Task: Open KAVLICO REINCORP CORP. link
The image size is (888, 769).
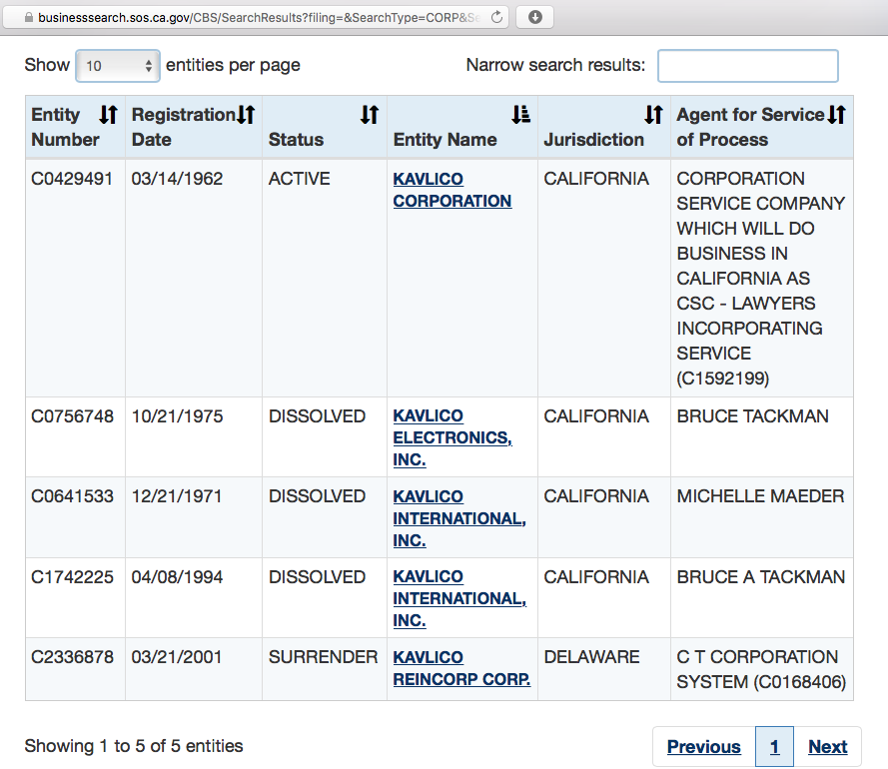Action: (x=460, y=668)
